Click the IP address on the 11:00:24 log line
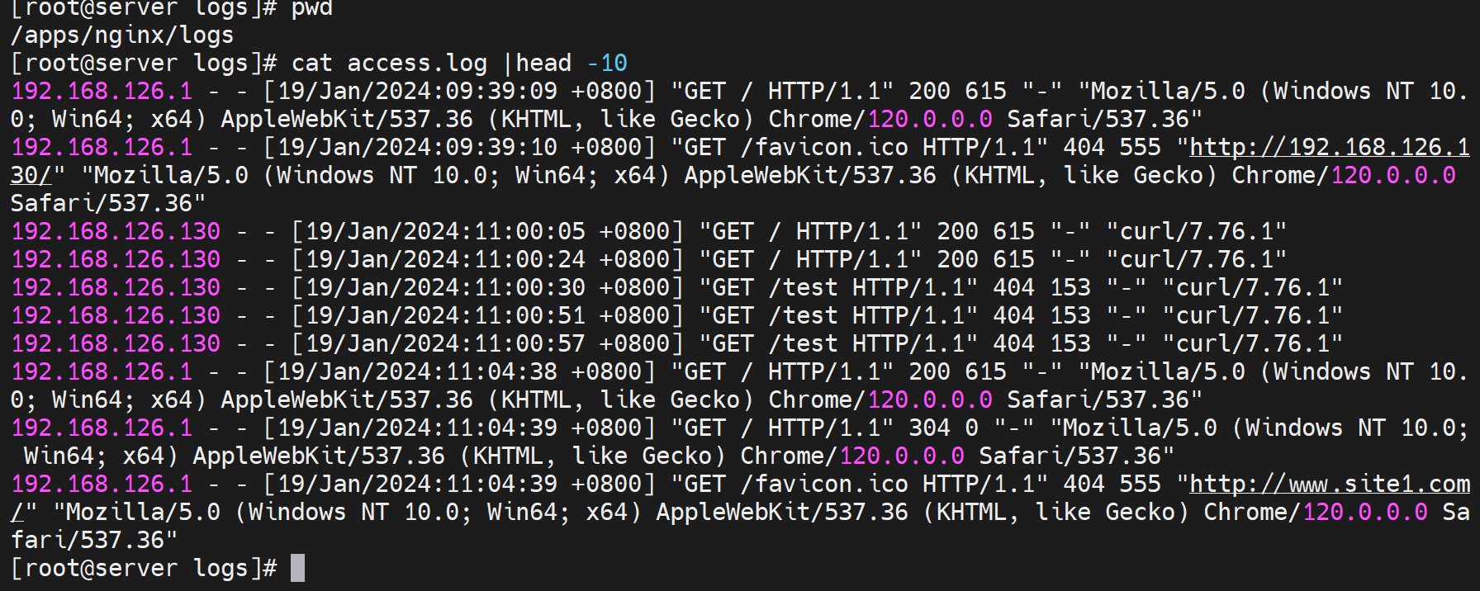 pos(116,260)
